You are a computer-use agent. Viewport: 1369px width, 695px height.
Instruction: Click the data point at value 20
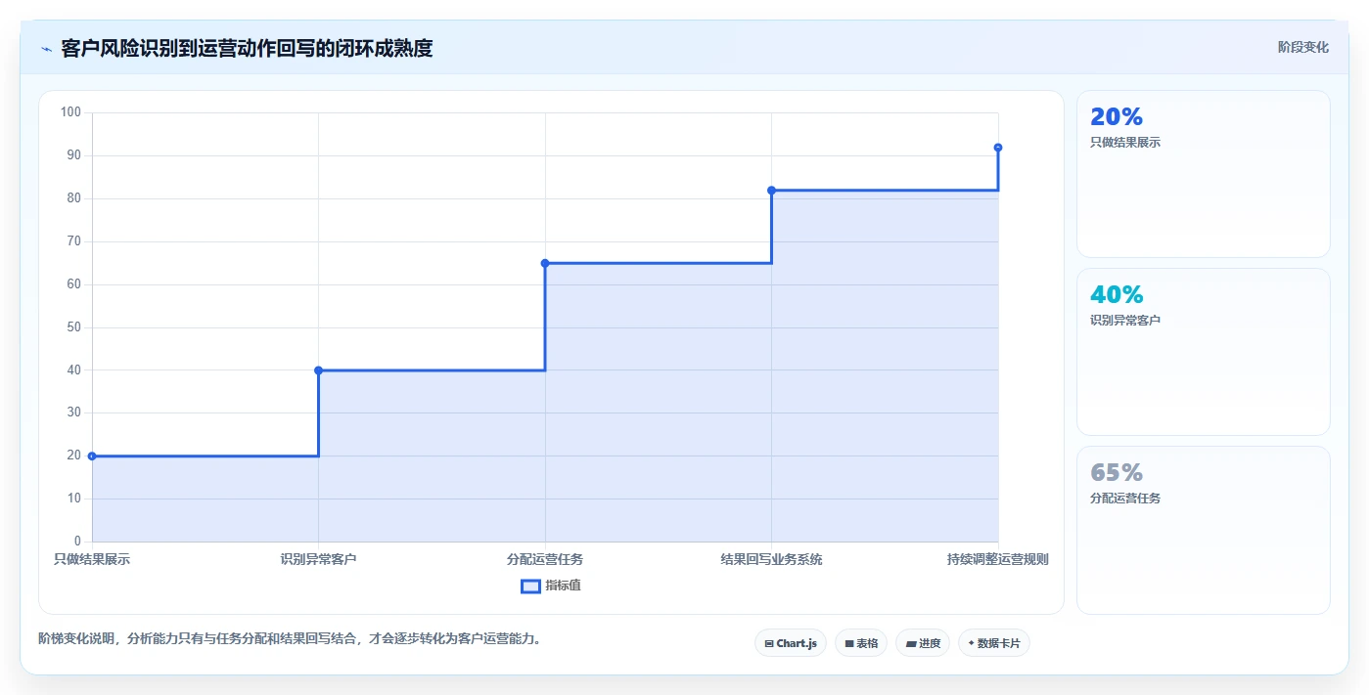click(x=92, y=456)
